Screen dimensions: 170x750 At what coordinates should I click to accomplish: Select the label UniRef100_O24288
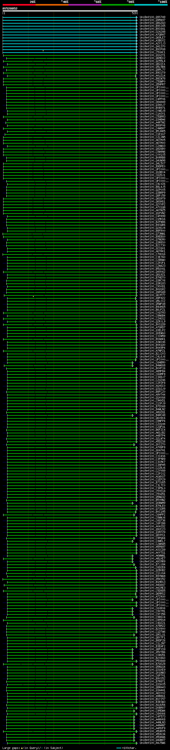[152, 32]
